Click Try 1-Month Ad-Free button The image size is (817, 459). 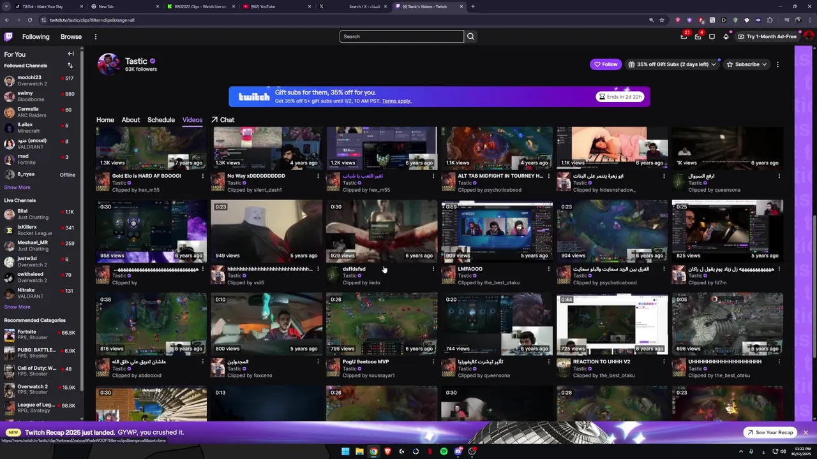click(x=767, y=36)
